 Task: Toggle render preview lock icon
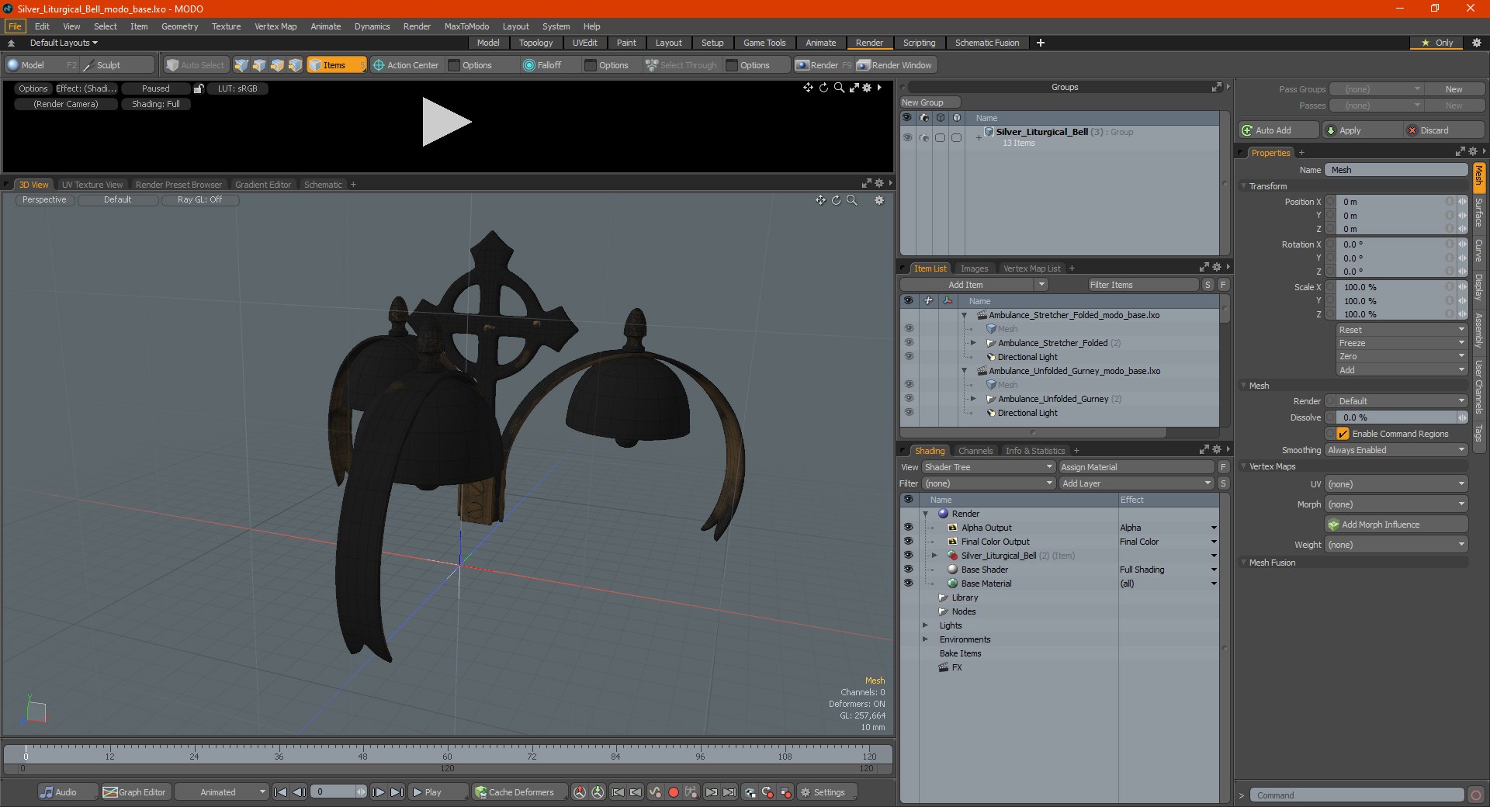pos(199,88)
